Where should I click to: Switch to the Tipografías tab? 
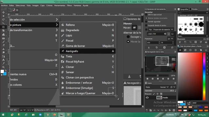183,9
